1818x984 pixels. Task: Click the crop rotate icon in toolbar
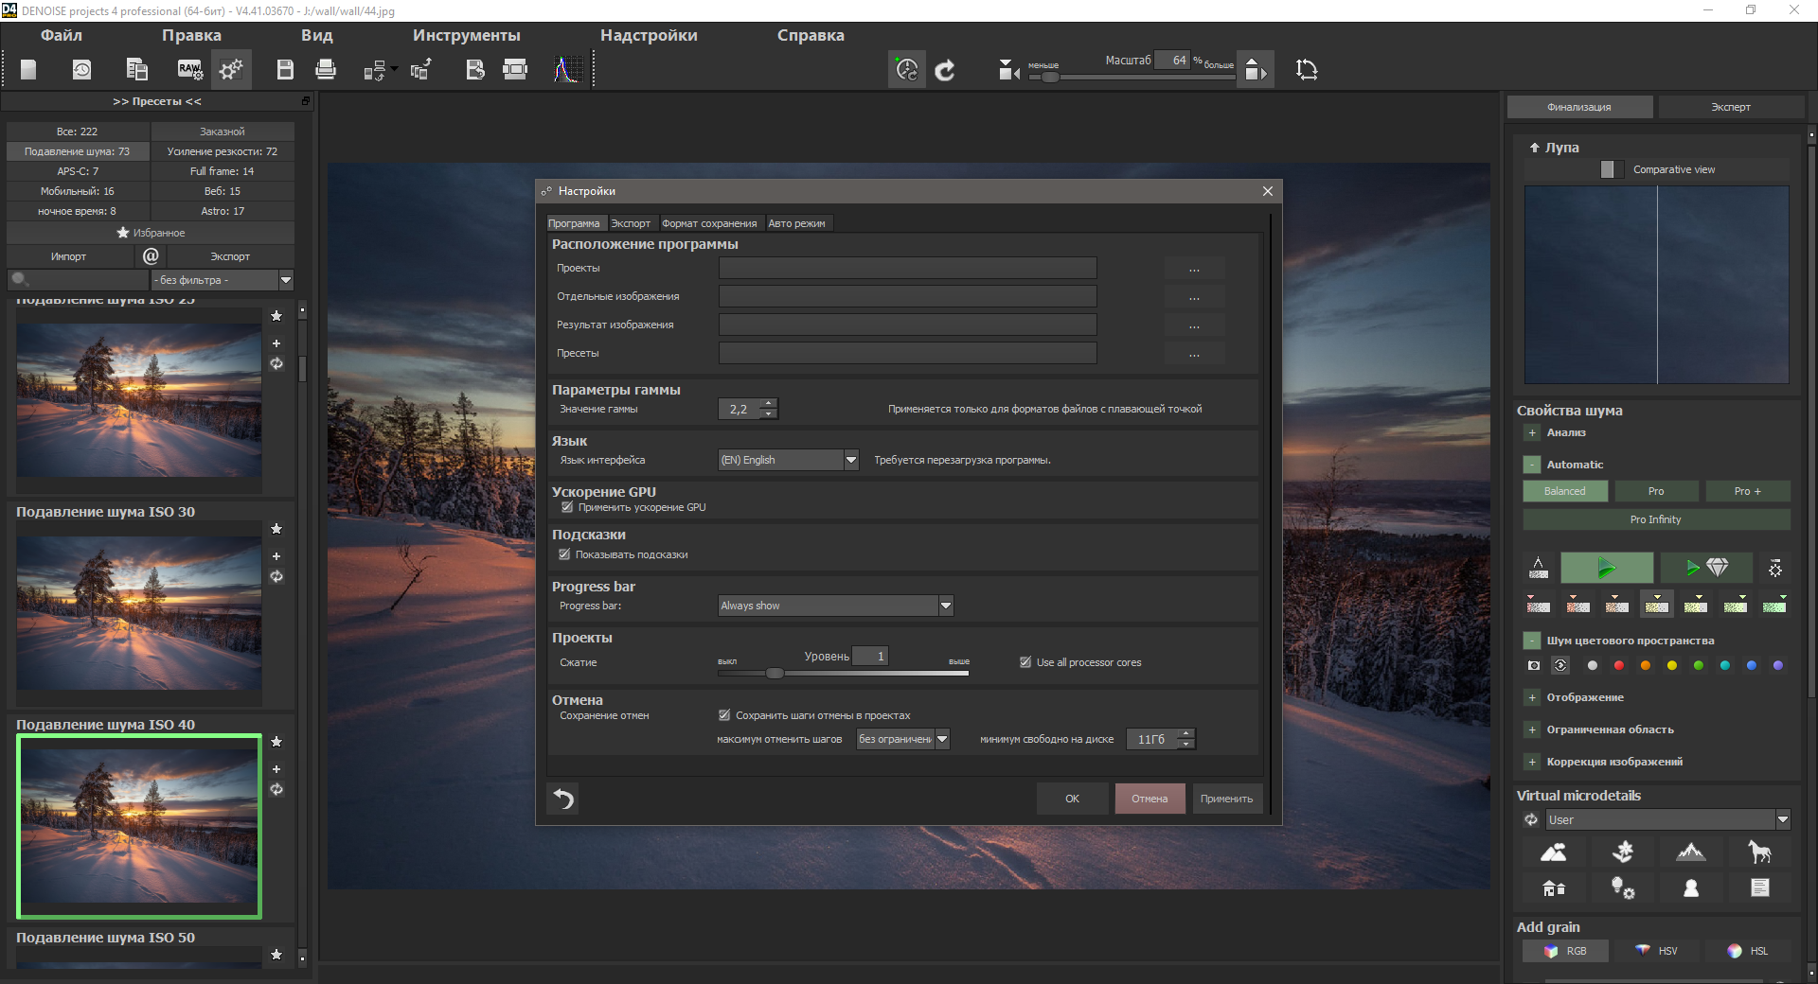tap(1307, 70)
